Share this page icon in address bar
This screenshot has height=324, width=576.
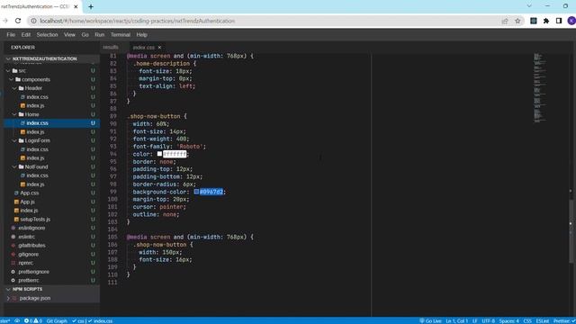point(505,21)
